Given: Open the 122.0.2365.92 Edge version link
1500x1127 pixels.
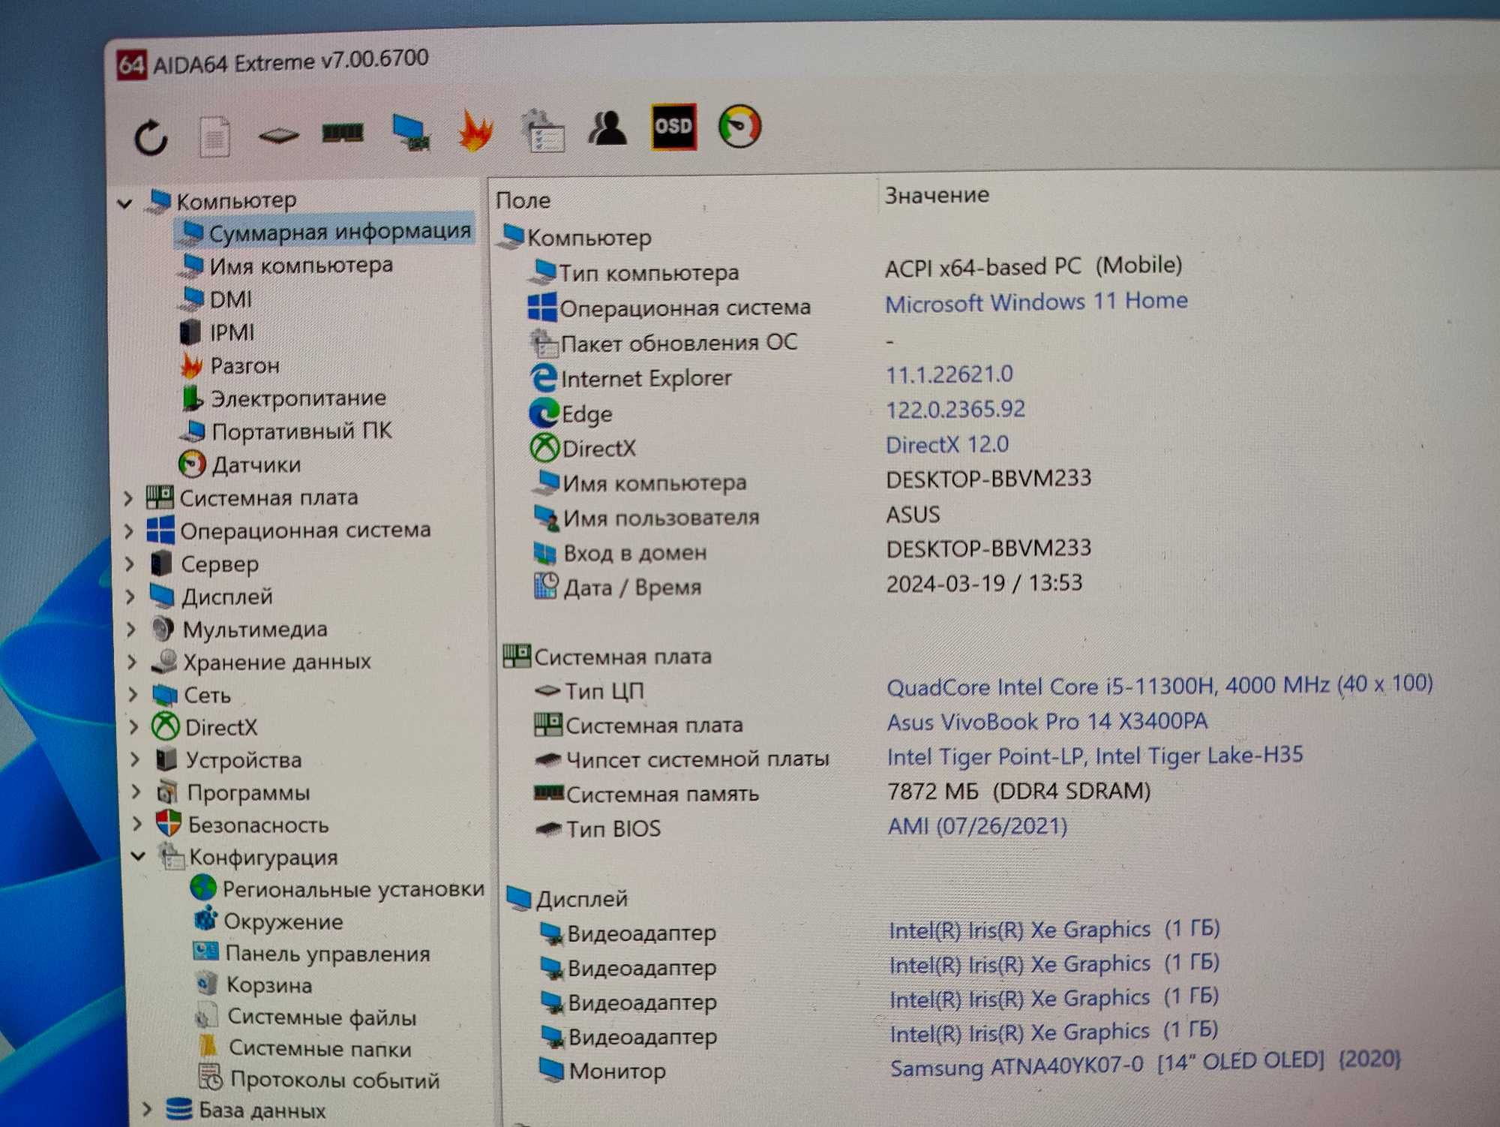Looking at the screenshot, I should click(x=955, y=409).
